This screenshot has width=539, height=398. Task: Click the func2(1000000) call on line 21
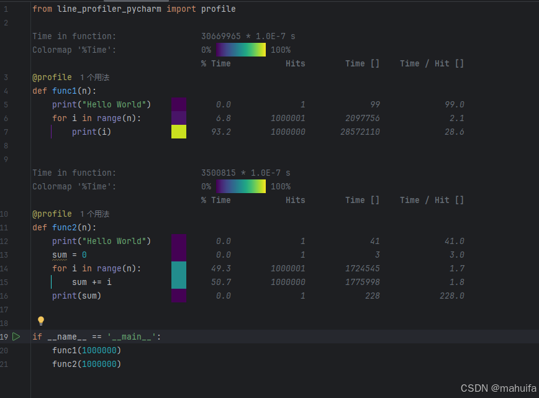[x=87, y=364]
